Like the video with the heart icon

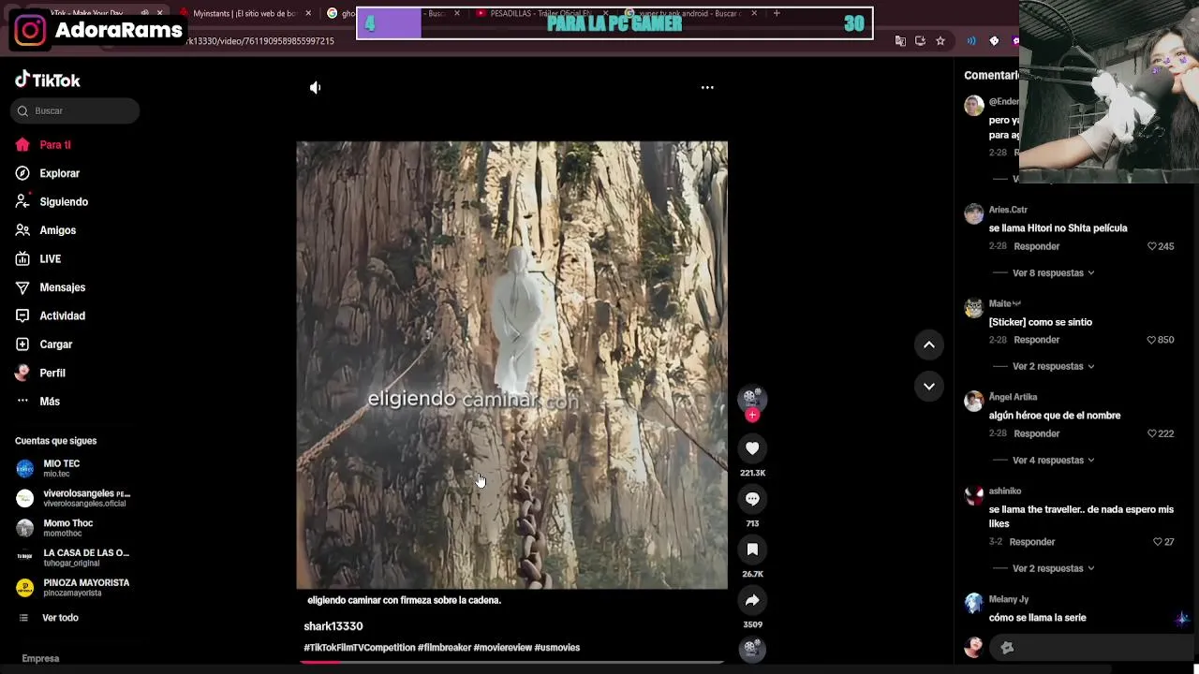(752, 448)
